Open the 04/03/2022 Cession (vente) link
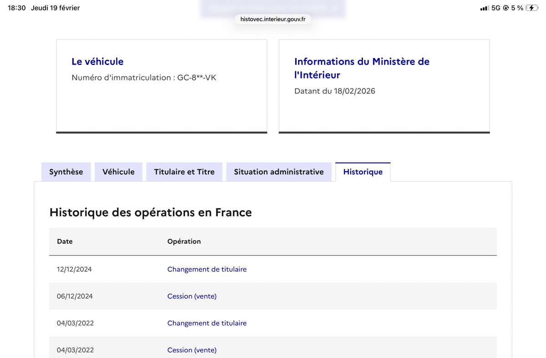The image size is (546, 358). tap(192, 350)
